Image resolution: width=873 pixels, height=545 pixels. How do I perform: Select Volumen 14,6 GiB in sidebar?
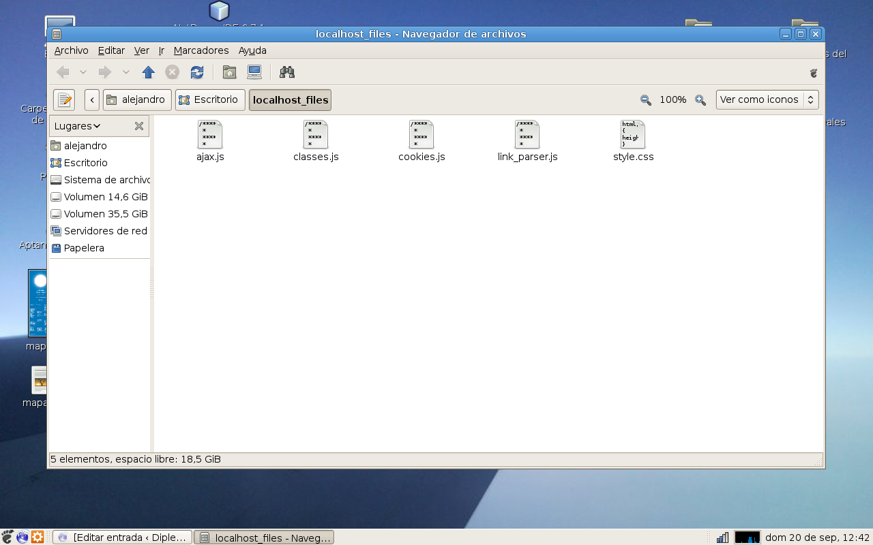(x=100, y=197)
